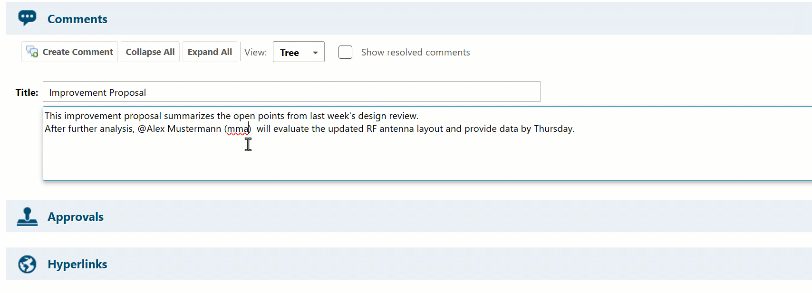Click into the Title field "Improvement Proposal"
This screenshot has width=812, height=293.
(x=291, y=92)
